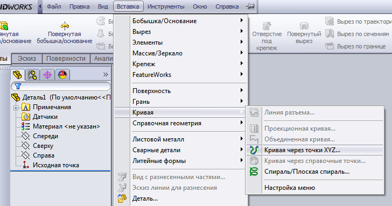Click the Revolved Boss/Base tool icon
Screen dimensions: 392x206
point(65,25)
